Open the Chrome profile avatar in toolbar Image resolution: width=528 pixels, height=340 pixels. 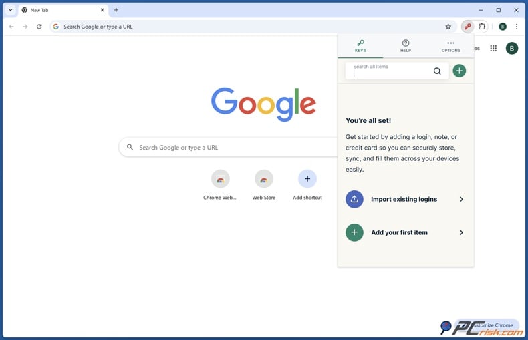(503, 27)
